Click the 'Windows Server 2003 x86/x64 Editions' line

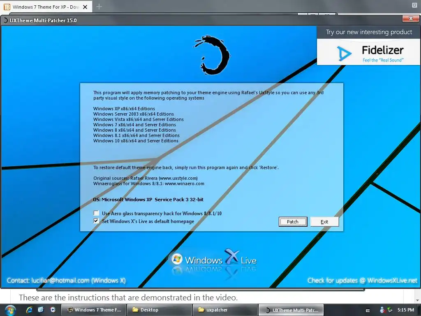[134, 114]
